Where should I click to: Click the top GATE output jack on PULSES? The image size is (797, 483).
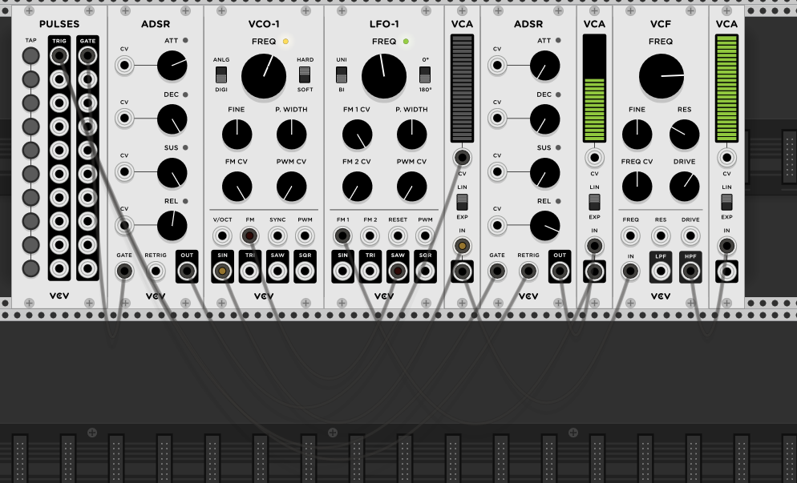(x=87, y=55)
